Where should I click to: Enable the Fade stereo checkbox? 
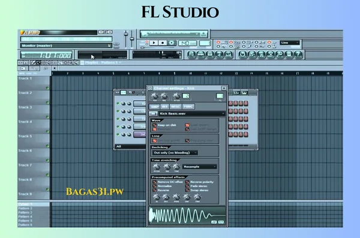click(187, 186)
